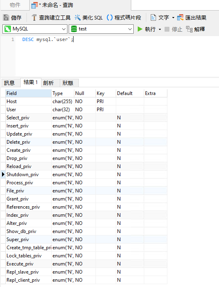
Task: Expand the Execute (執行) dropdown arrow
Action: click(160, 29)
